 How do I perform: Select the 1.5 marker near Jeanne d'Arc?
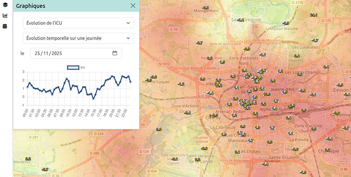(285, 92)
